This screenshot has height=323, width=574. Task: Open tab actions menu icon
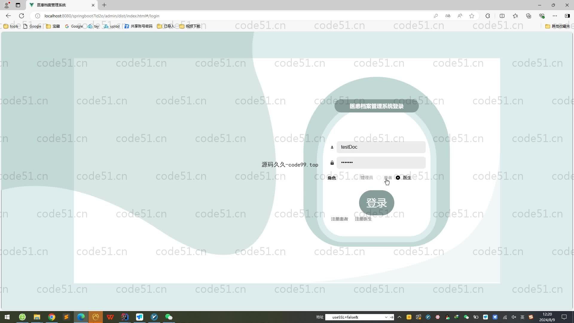point(18,5)
